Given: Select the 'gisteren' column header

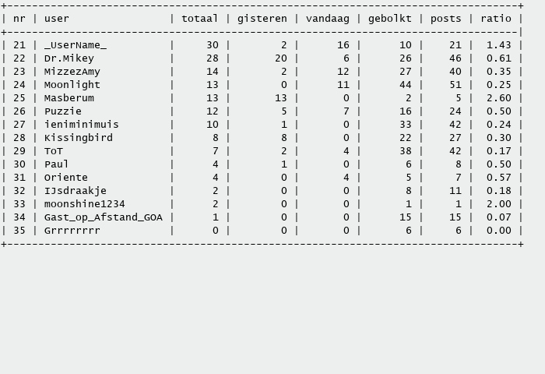Looking at the screenshot, I should (262, 19).
